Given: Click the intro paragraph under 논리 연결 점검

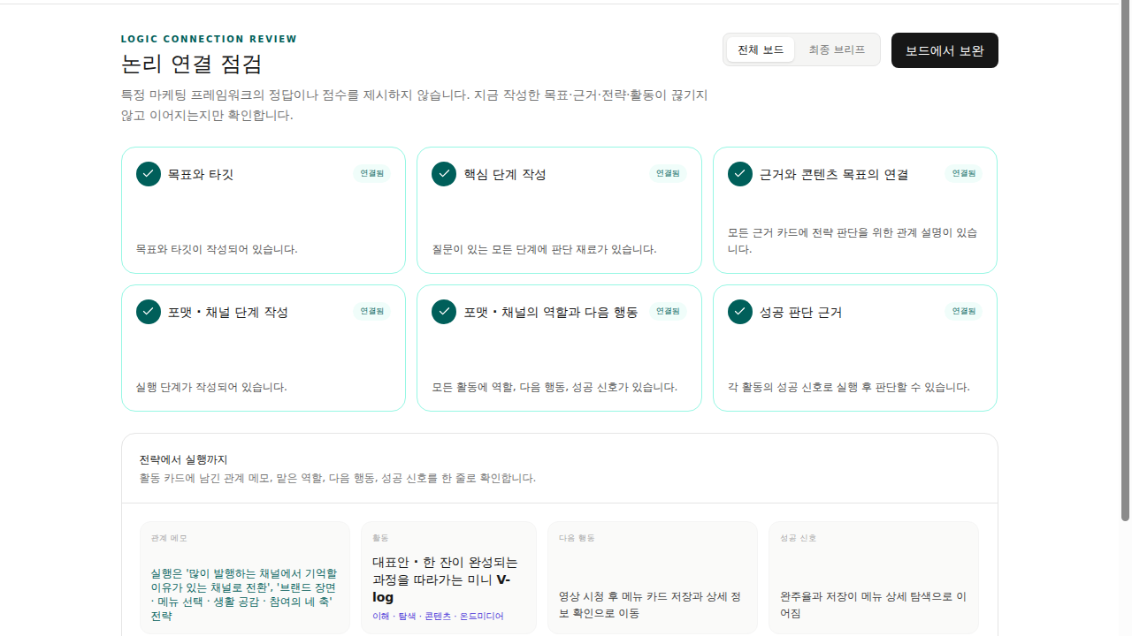Looking at the screenshot, I should coord(415,104).
